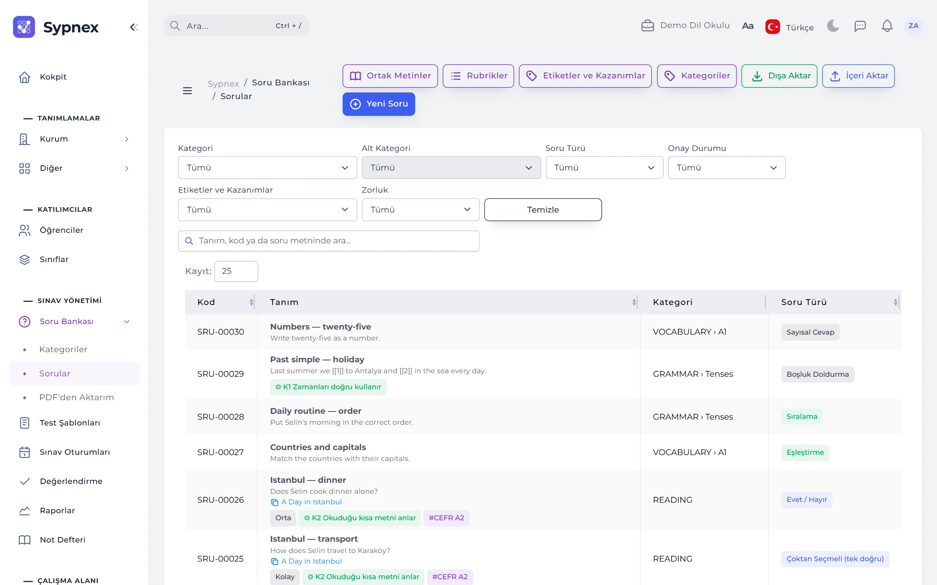Open Rubrikler button

pyautogui.click(x=478, y=76)
